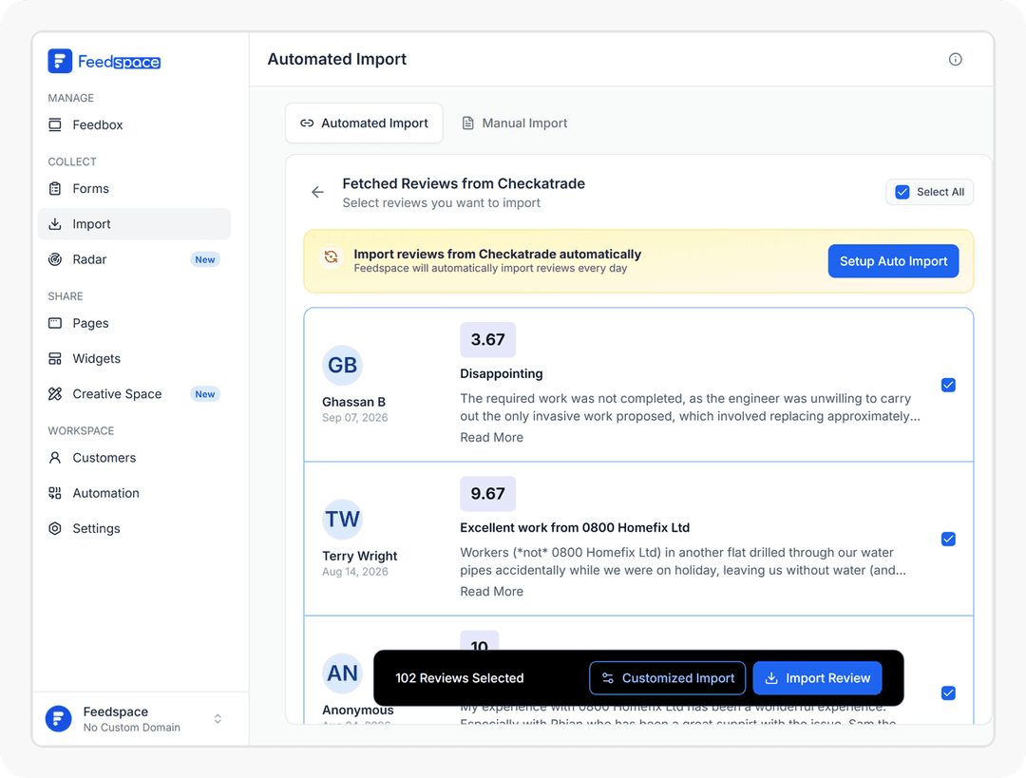Click the Creative Space icon
This screenshot has height=778, width=1026.
[x=55, y=394]
